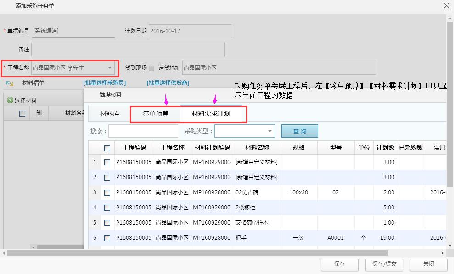Click the 查询 search button
The height and width of the screenshot is (274, 454).
click(299, 131)
